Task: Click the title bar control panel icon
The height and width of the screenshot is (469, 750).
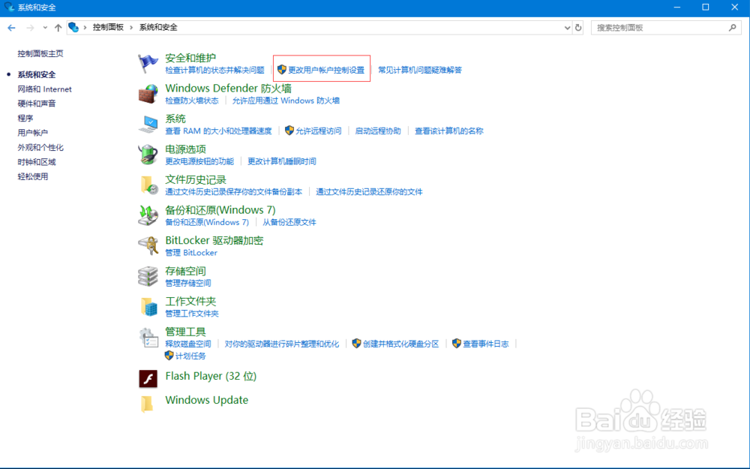Action: click(x=9, y=8)
